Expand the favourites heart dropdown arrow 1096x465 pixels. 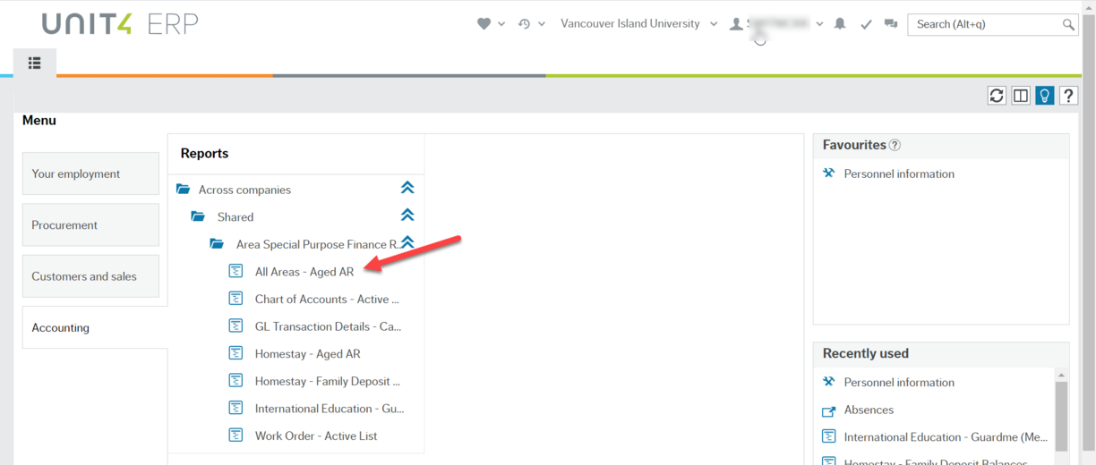[x=501, y=24]
